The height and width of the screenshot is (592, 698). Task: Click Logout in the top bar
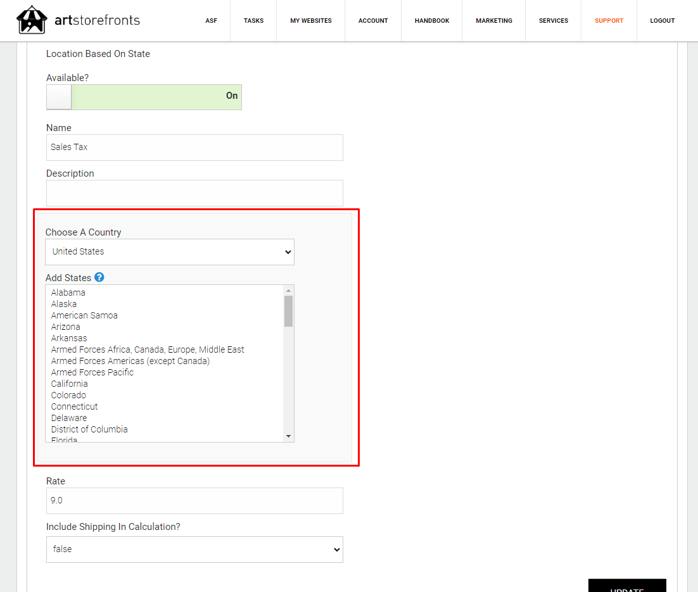pos(662,20)
